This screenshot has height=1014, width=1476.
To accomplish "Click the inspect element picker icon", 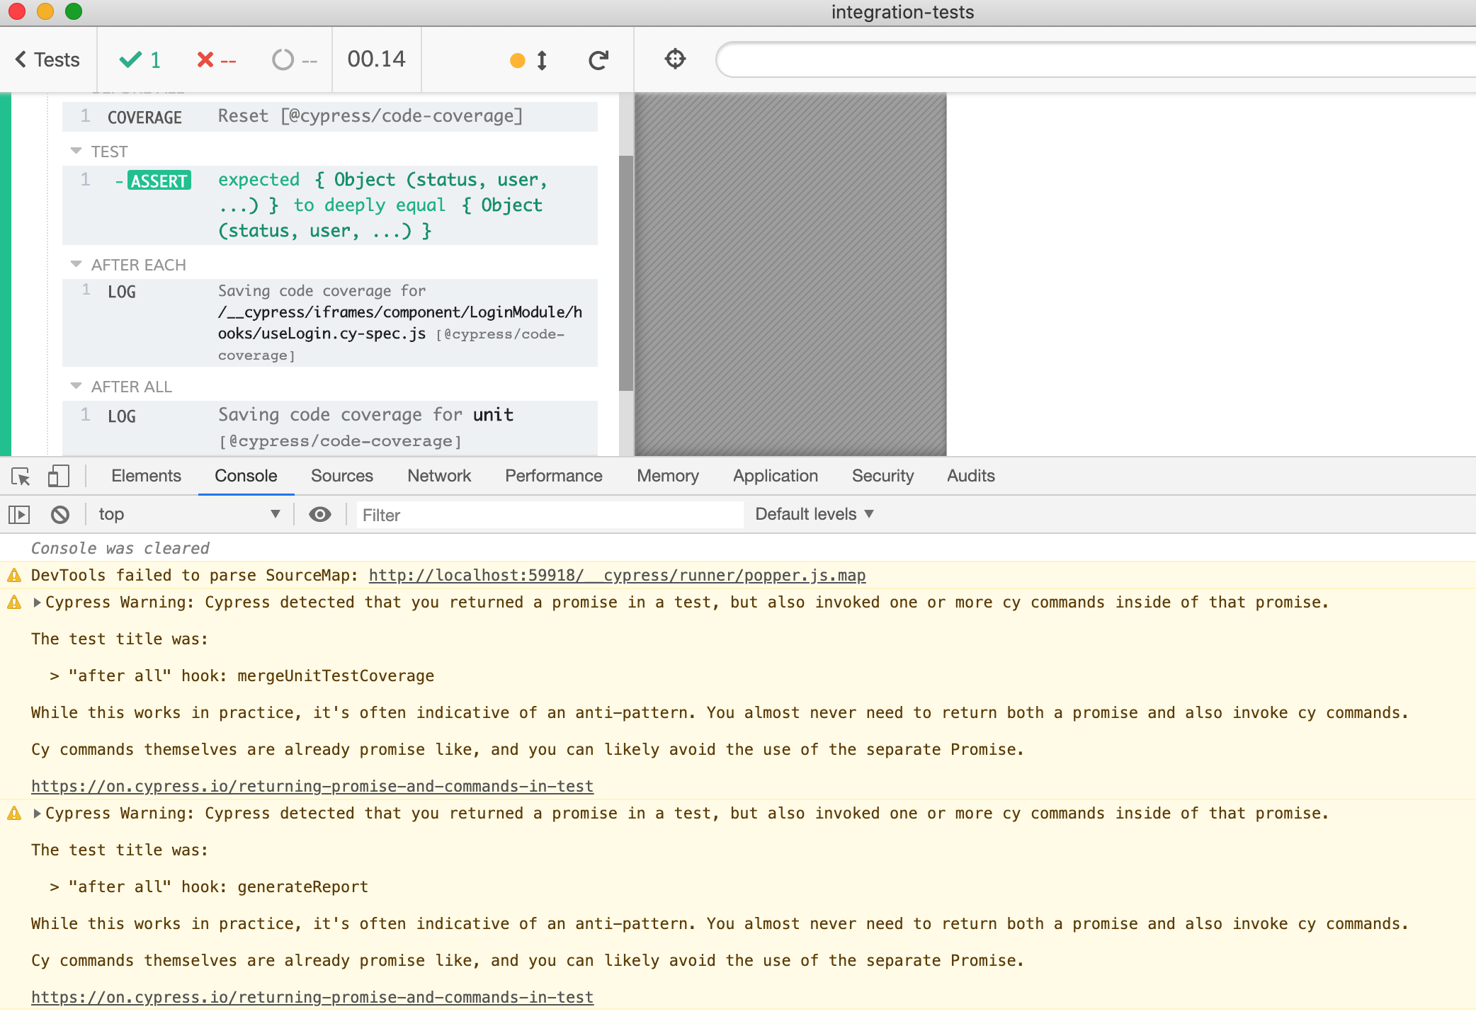I will click(x=21, y=477).
